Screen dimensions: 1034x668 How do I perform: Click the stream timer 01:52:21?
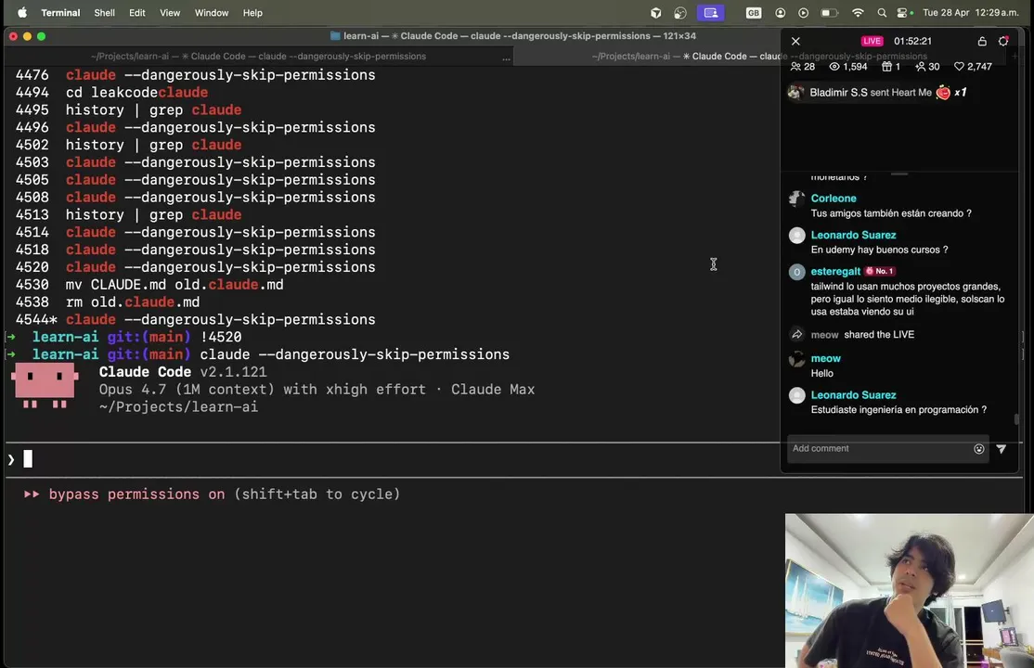(x=912, y=41)
